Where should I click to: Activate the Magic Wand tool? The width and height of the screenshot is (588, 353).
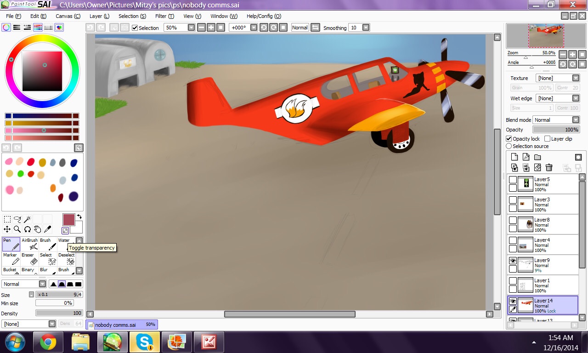[x=28, y=219]
